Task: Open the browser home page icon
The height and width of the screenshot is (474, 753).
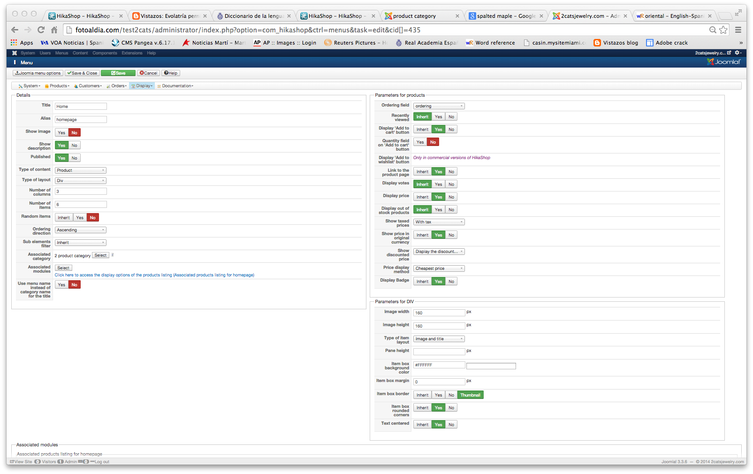Action: click(x=54, y=30)
